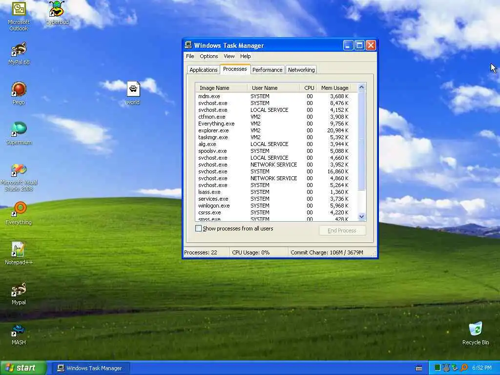Select the Notepad++ desktop icon
The height and width of the screenshot is (375, 500).
(19, 253)
